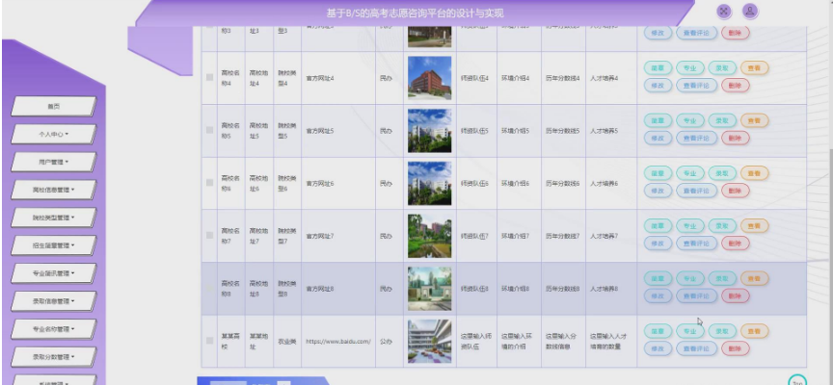Click 修改 button in 高校名称7 row
833x385 pixels.
coord(658,244)
